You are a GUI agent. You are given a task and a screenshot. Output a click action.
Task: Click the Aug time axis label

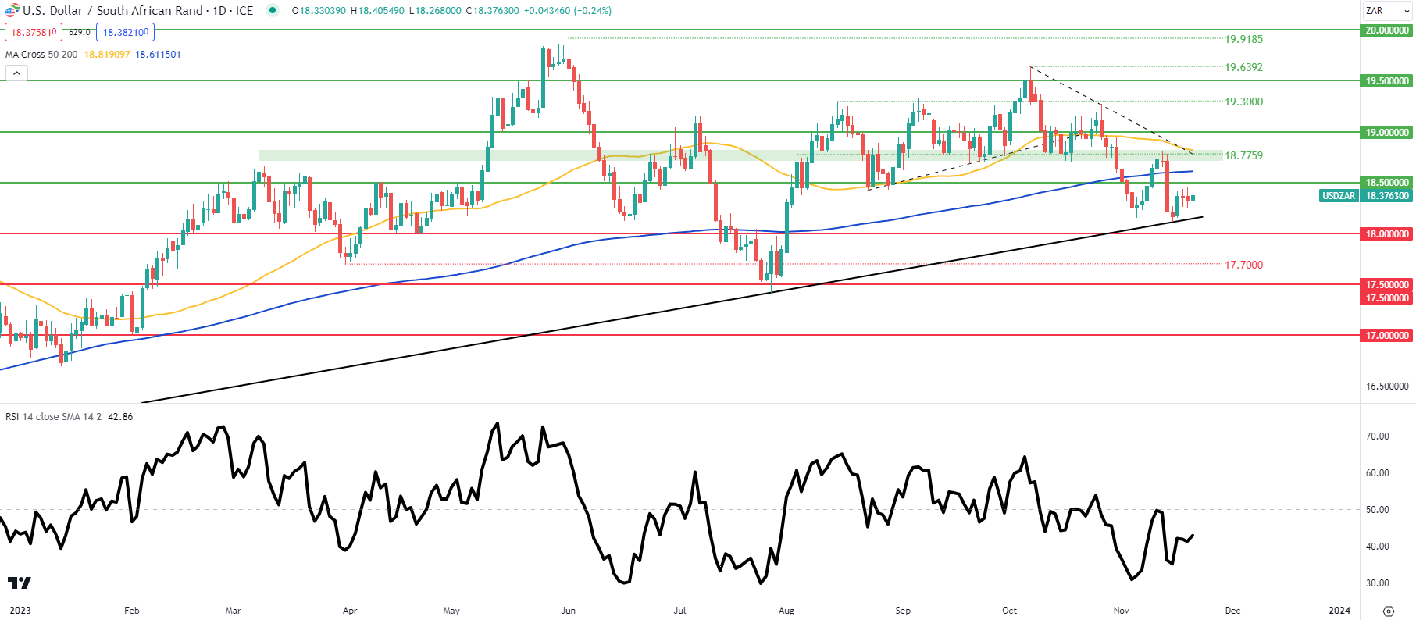tap(786, 611)
